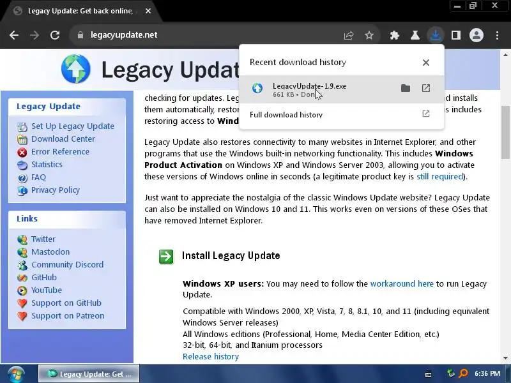Open the GitHub link
511x383 pixels.
[44, 278]
